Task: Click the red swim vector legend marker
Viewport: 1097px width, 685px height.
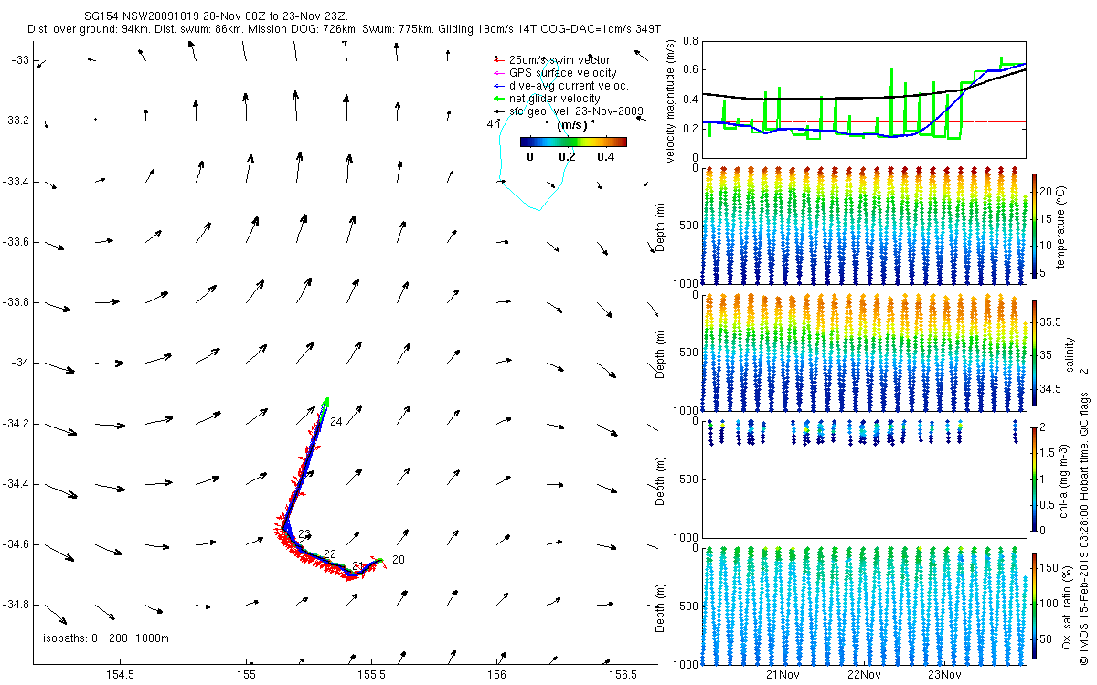Action: tap(499, 59)
